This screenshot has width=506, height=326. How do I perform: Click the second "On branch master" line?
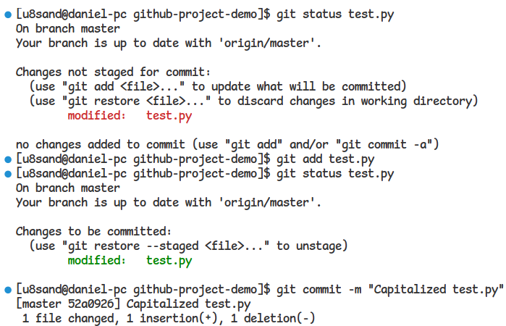click(67, 188)
